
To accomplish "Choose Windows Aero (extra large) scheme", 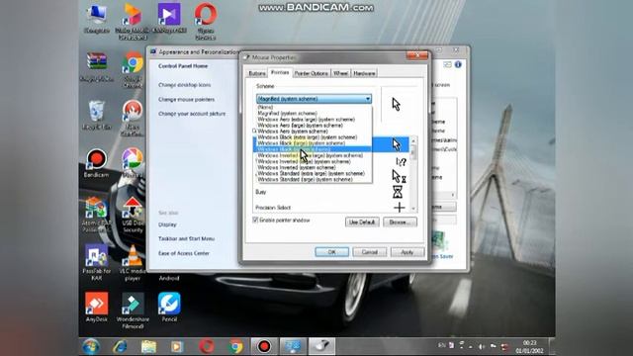I will coord(315,120).
